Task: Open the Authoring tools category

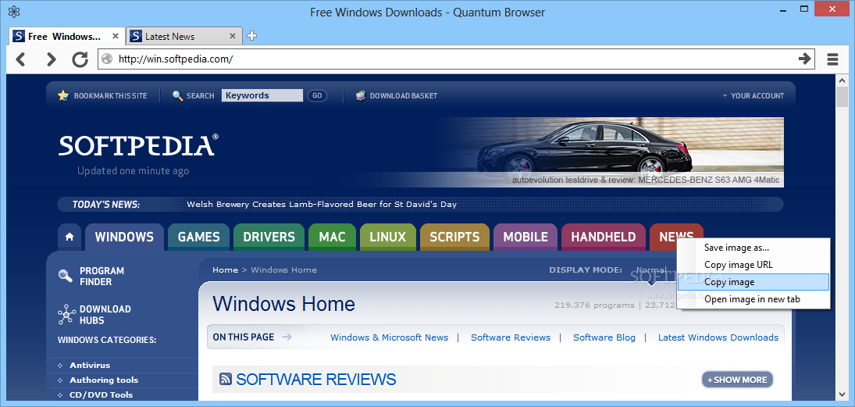Action: (104, 380)
